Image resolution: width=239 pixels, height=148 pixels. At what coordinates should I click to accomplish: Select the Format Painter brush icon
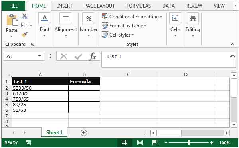pyautogui.click(x=24, y=35)
